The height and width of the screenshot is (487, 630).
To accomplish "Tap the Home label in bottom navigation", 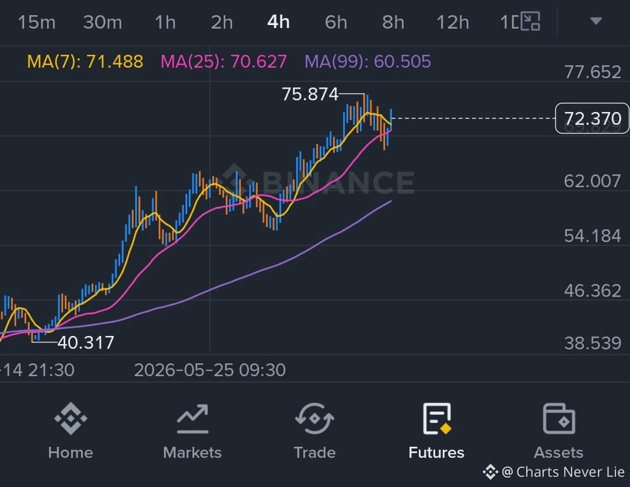I will coord(71,453).
